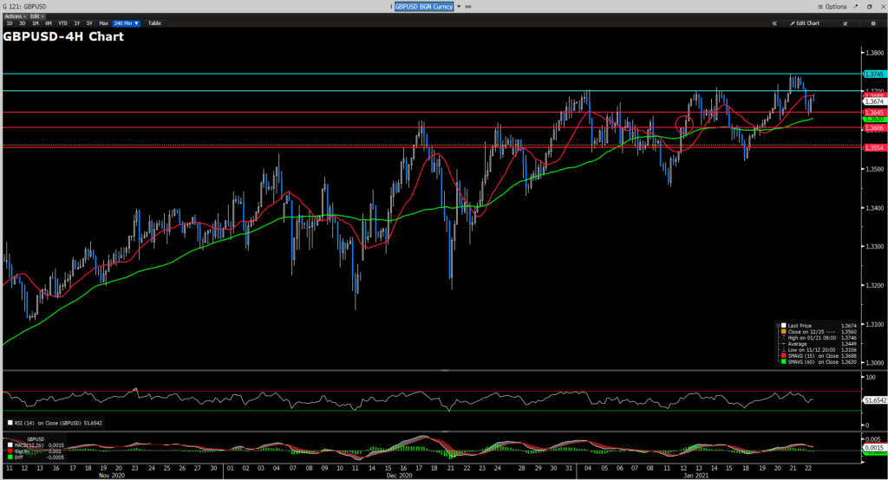Click the red SMAVG (15) legend swatch

[x=784, y=355]
